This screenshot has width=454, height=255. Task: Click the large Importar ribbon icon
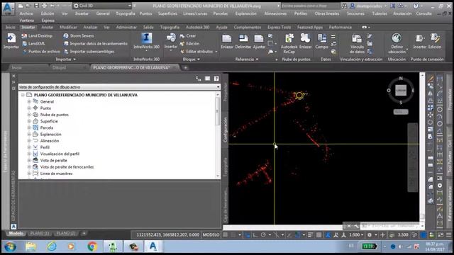tap(11, 41)
